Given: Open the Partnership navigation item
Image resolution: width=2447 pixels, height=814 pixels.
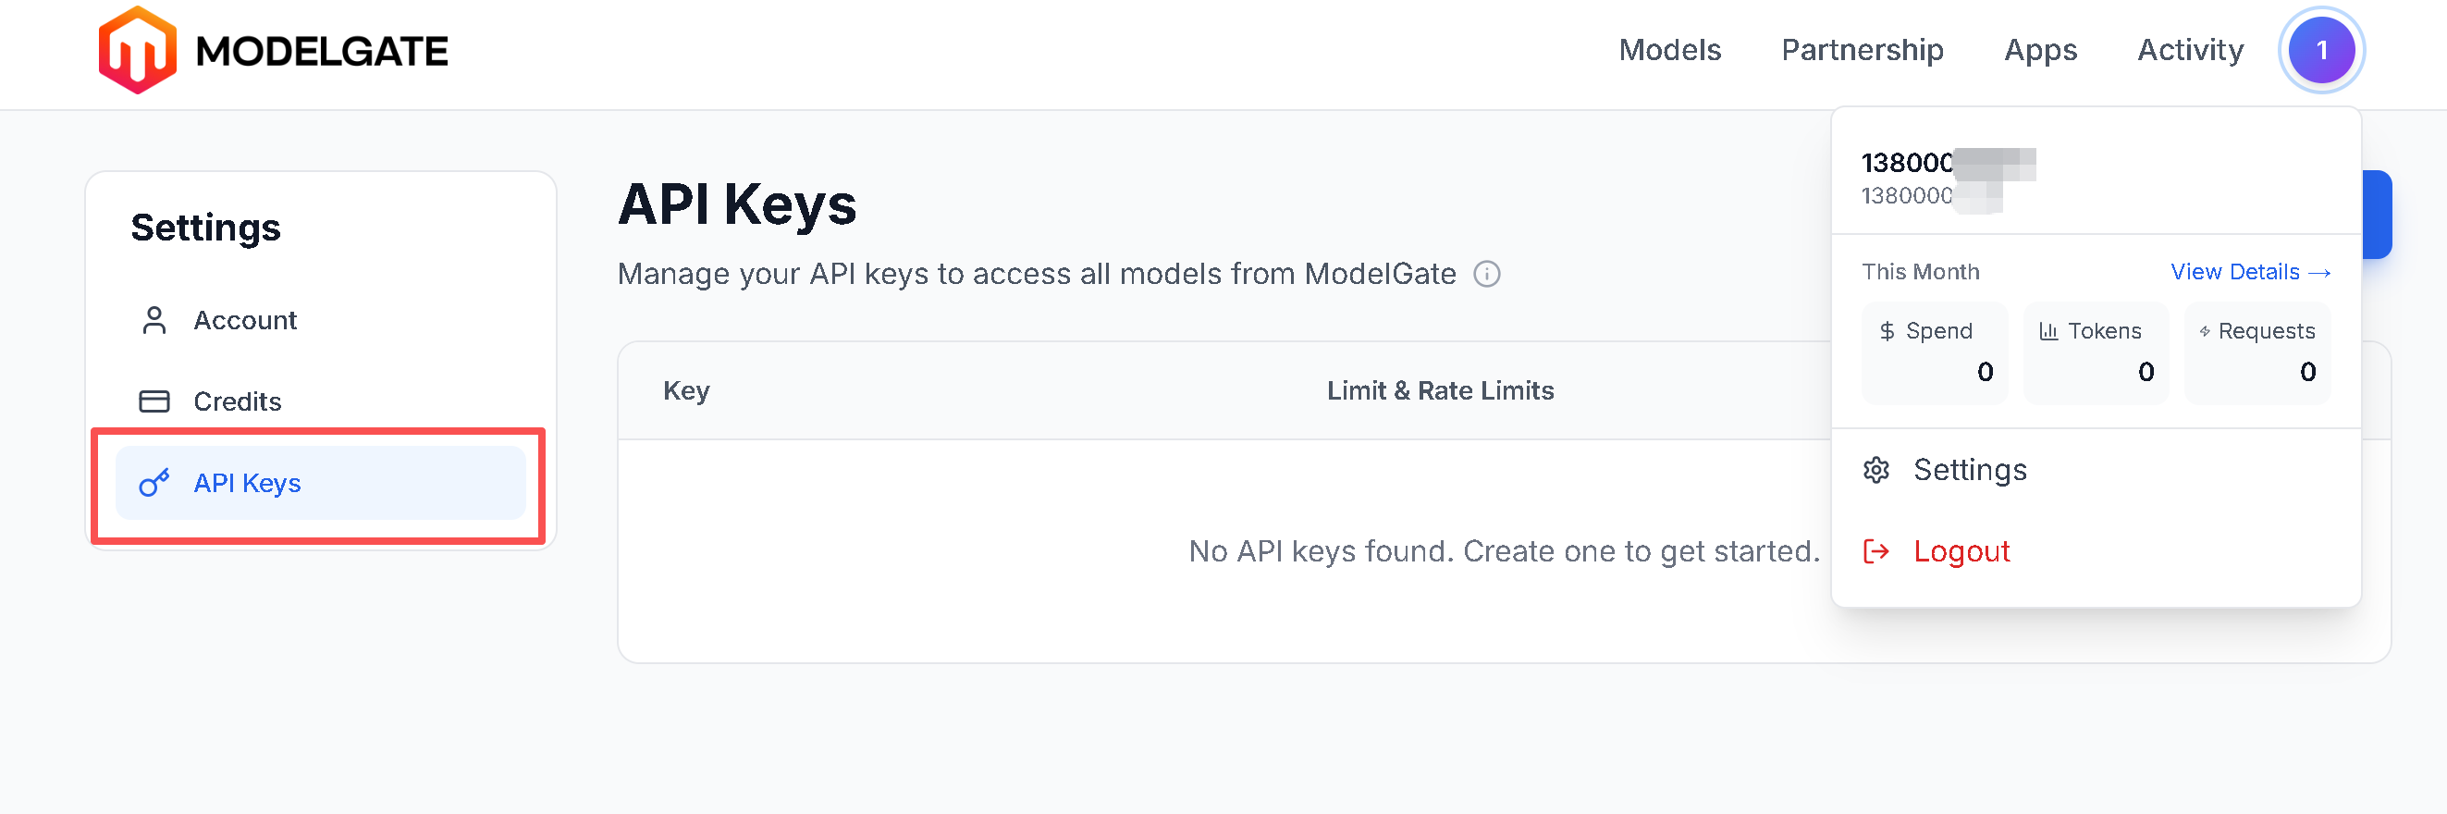Looking at the screenshot, I should pos(1861,50).
